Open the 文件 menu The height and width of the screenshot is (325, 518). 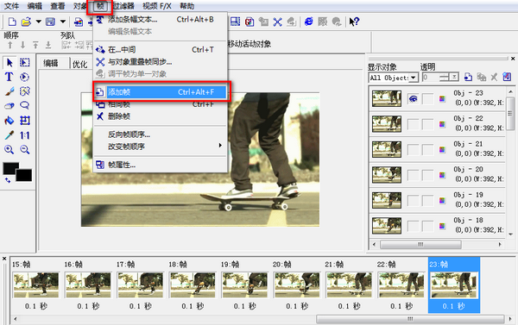[x=11, y=6]
